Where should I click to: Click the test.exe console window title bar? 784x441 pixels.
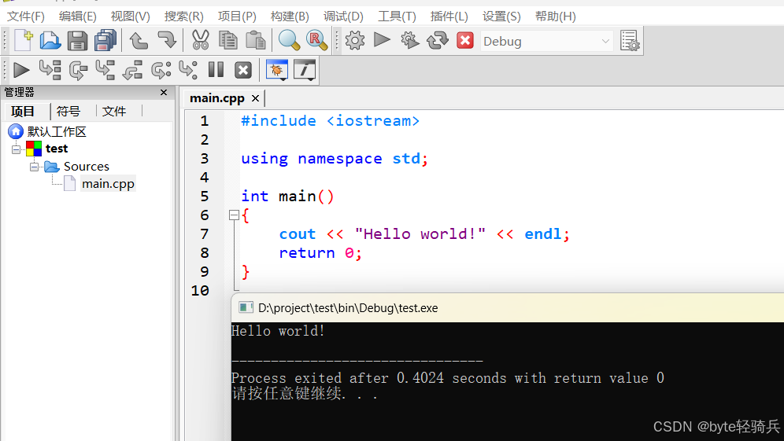coord(508,307)
